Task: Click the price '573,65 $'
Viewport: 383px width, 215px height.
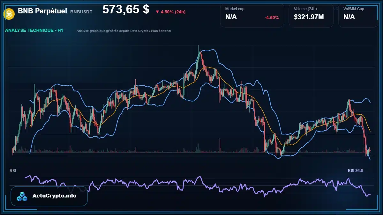Action: (126, 10)
